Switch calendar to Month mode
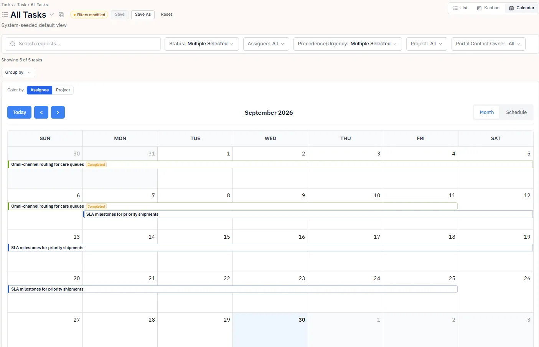Image resolution: width=539 pixels, height=347 pixels. pos(487,112)
